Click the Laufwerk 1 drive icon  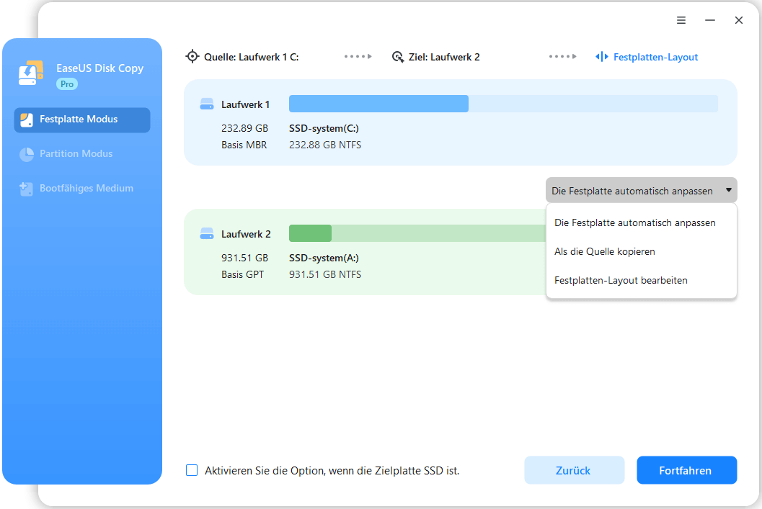pos(207,104)
